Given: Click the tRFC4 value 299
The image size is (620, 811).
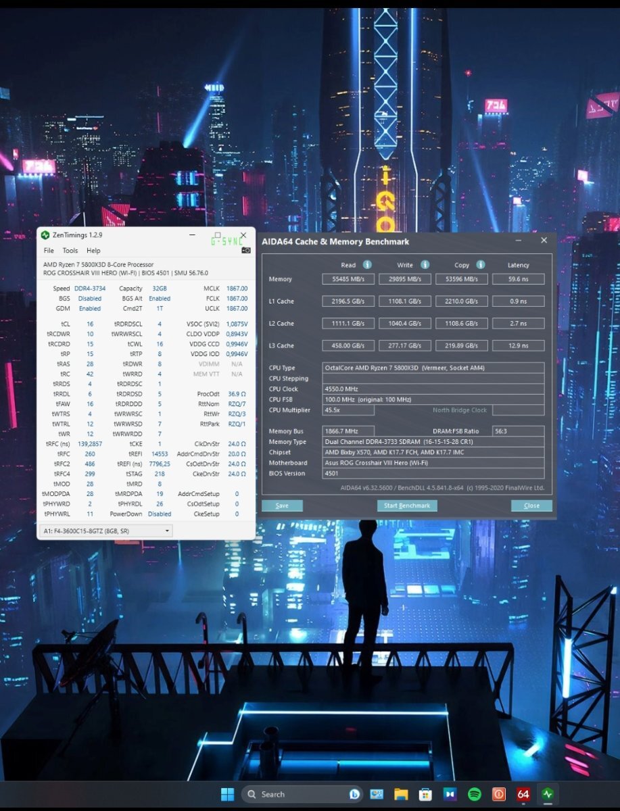Looking at the screenshot, I should pos(90,474).
